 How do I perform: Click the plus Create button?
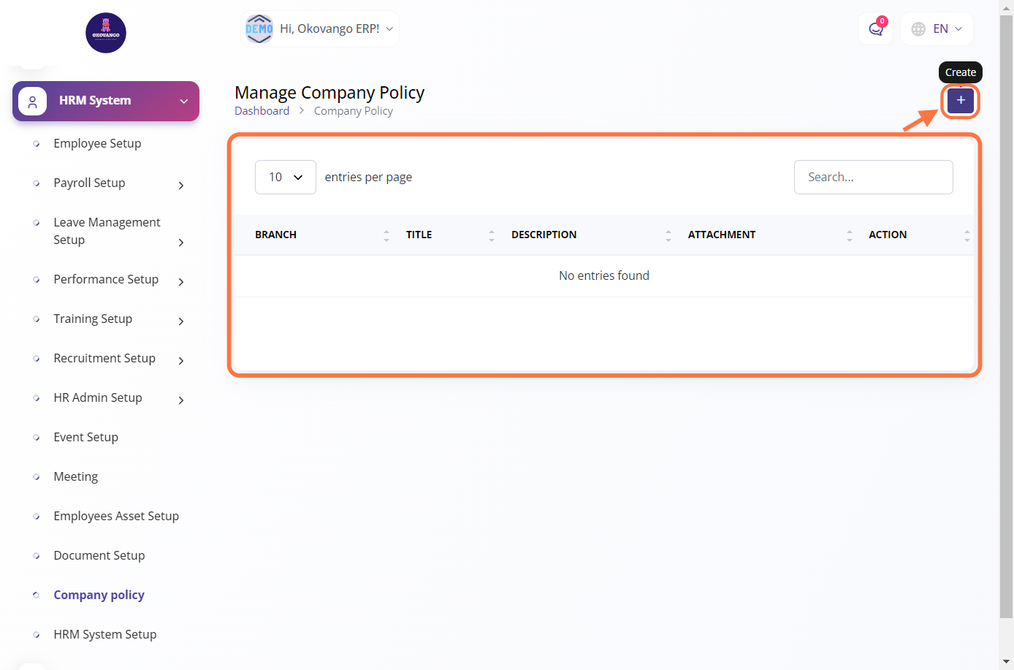[960, 100]
